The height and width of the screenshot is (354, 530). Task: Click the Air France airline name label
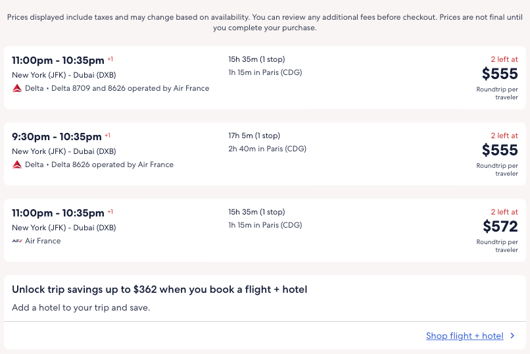tap(43, 241)
